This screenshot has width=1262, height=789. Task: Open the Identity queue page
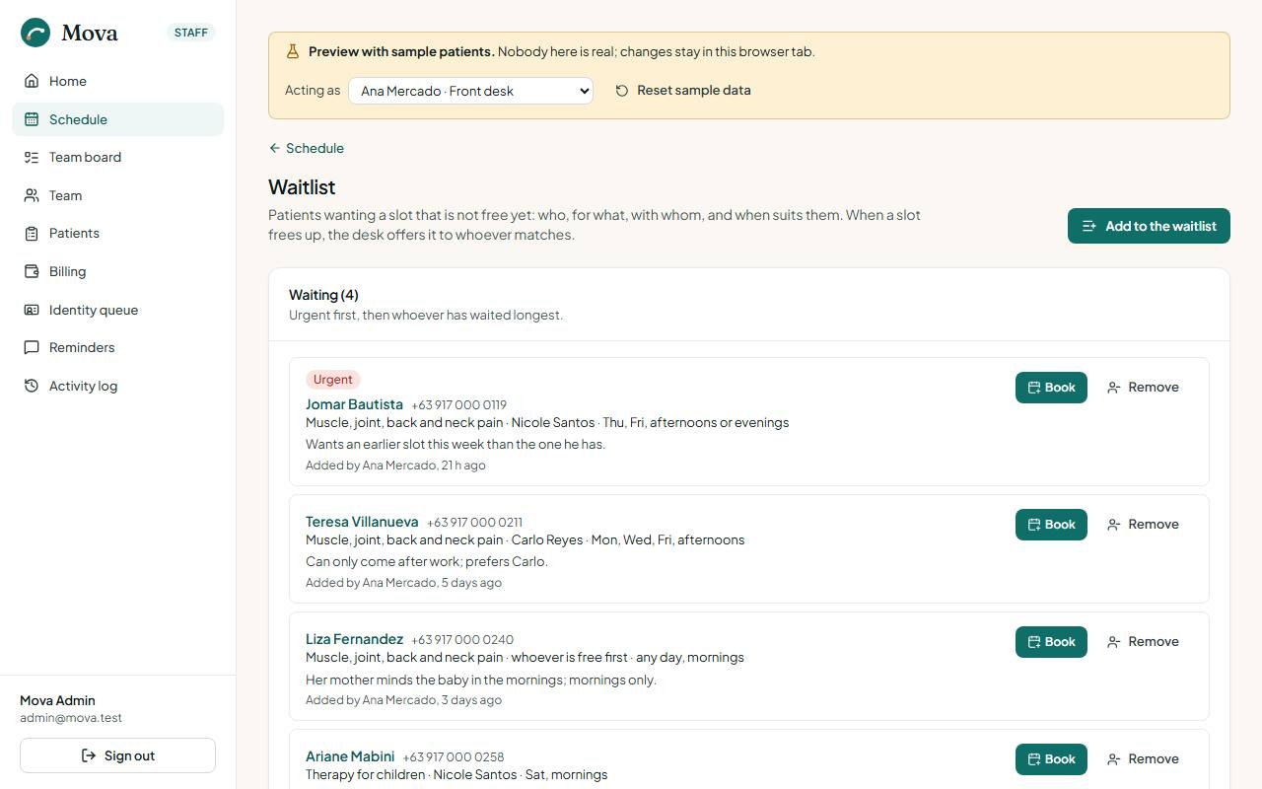pyautogui.click(x=117, y=310)
